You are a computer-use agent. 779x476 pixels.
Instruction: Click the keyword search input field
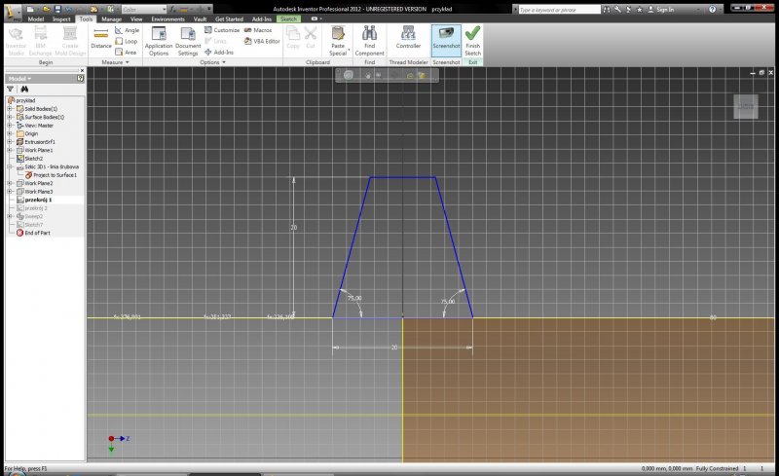[560, 9]
